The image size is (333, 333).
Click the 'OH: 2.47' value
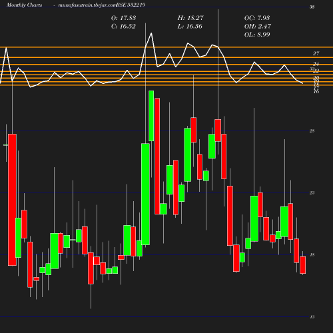(x=258, y=27)
